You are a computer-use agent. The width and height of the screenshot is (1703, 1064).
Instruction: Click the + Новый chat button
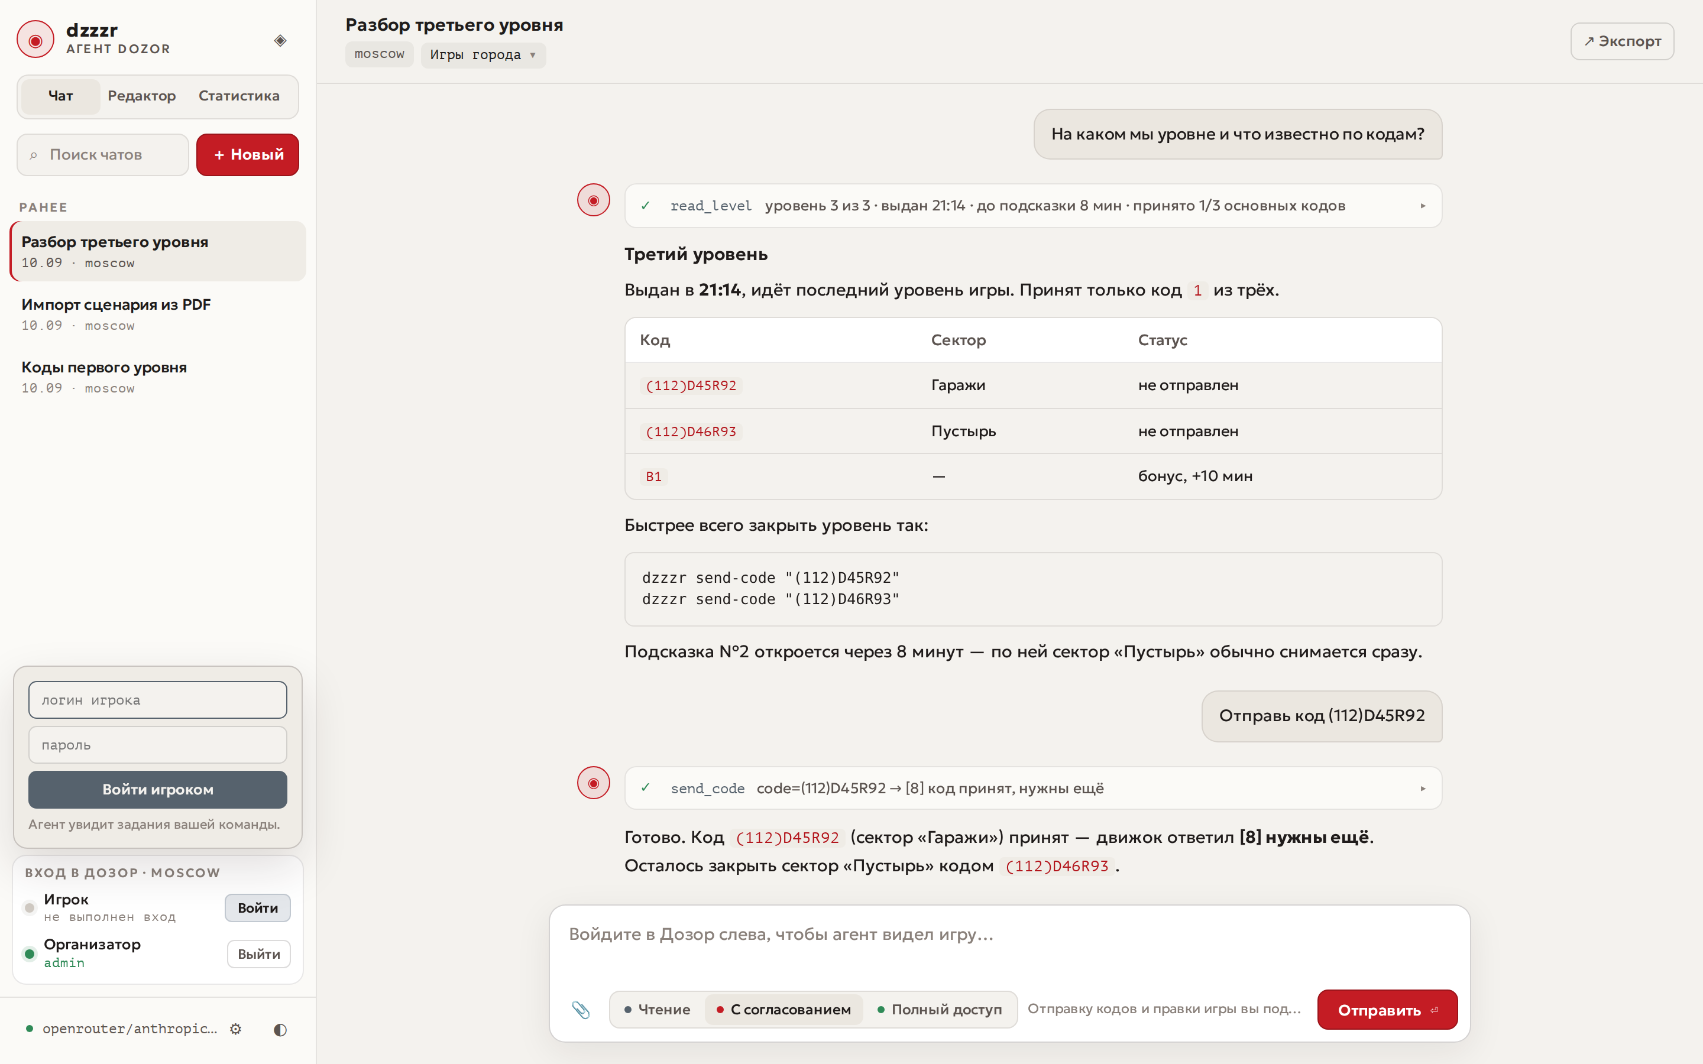point(248,155)
